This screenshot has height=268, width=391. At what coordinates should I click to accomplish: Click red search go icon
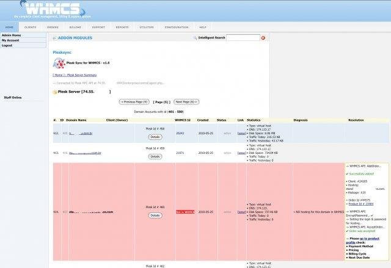(263, 38)
